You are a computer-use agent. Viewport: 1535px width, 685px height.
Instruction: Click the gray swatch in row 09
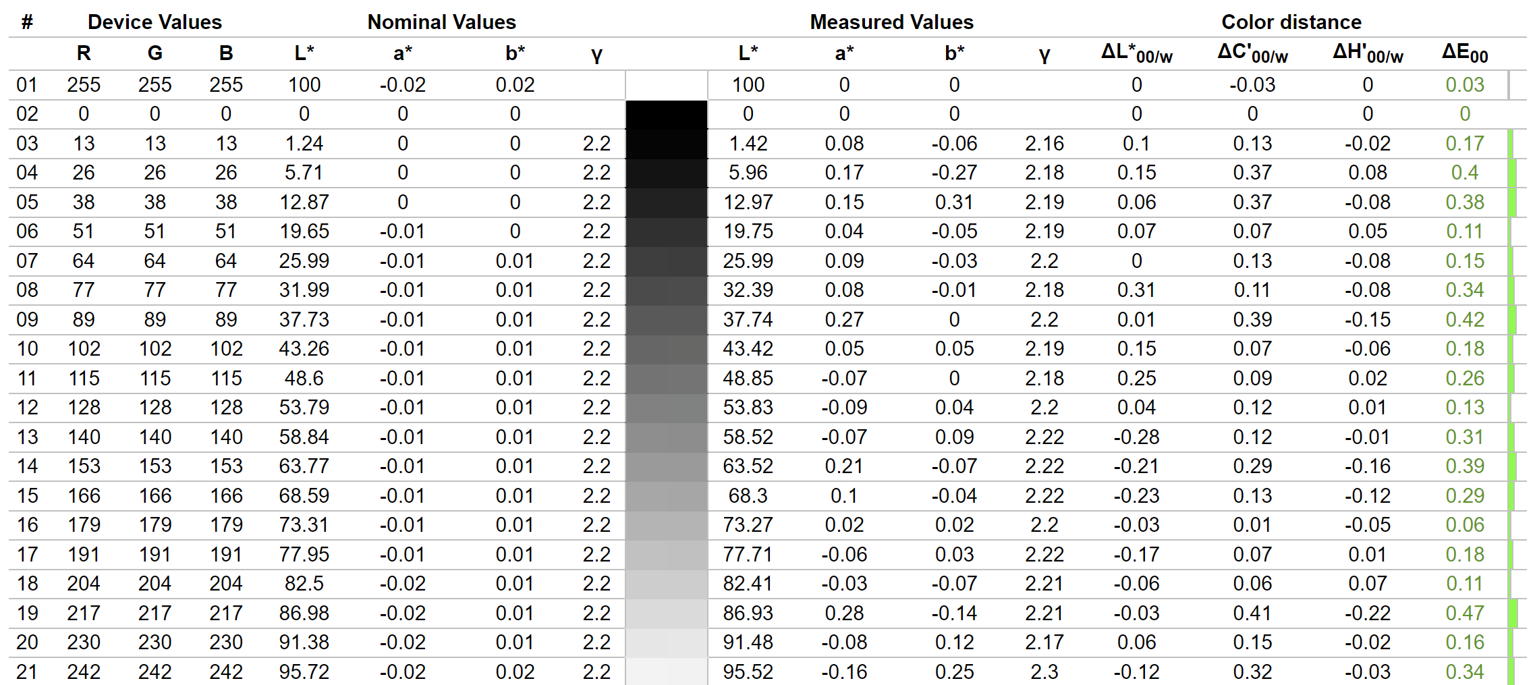click(x=666, y=319)
